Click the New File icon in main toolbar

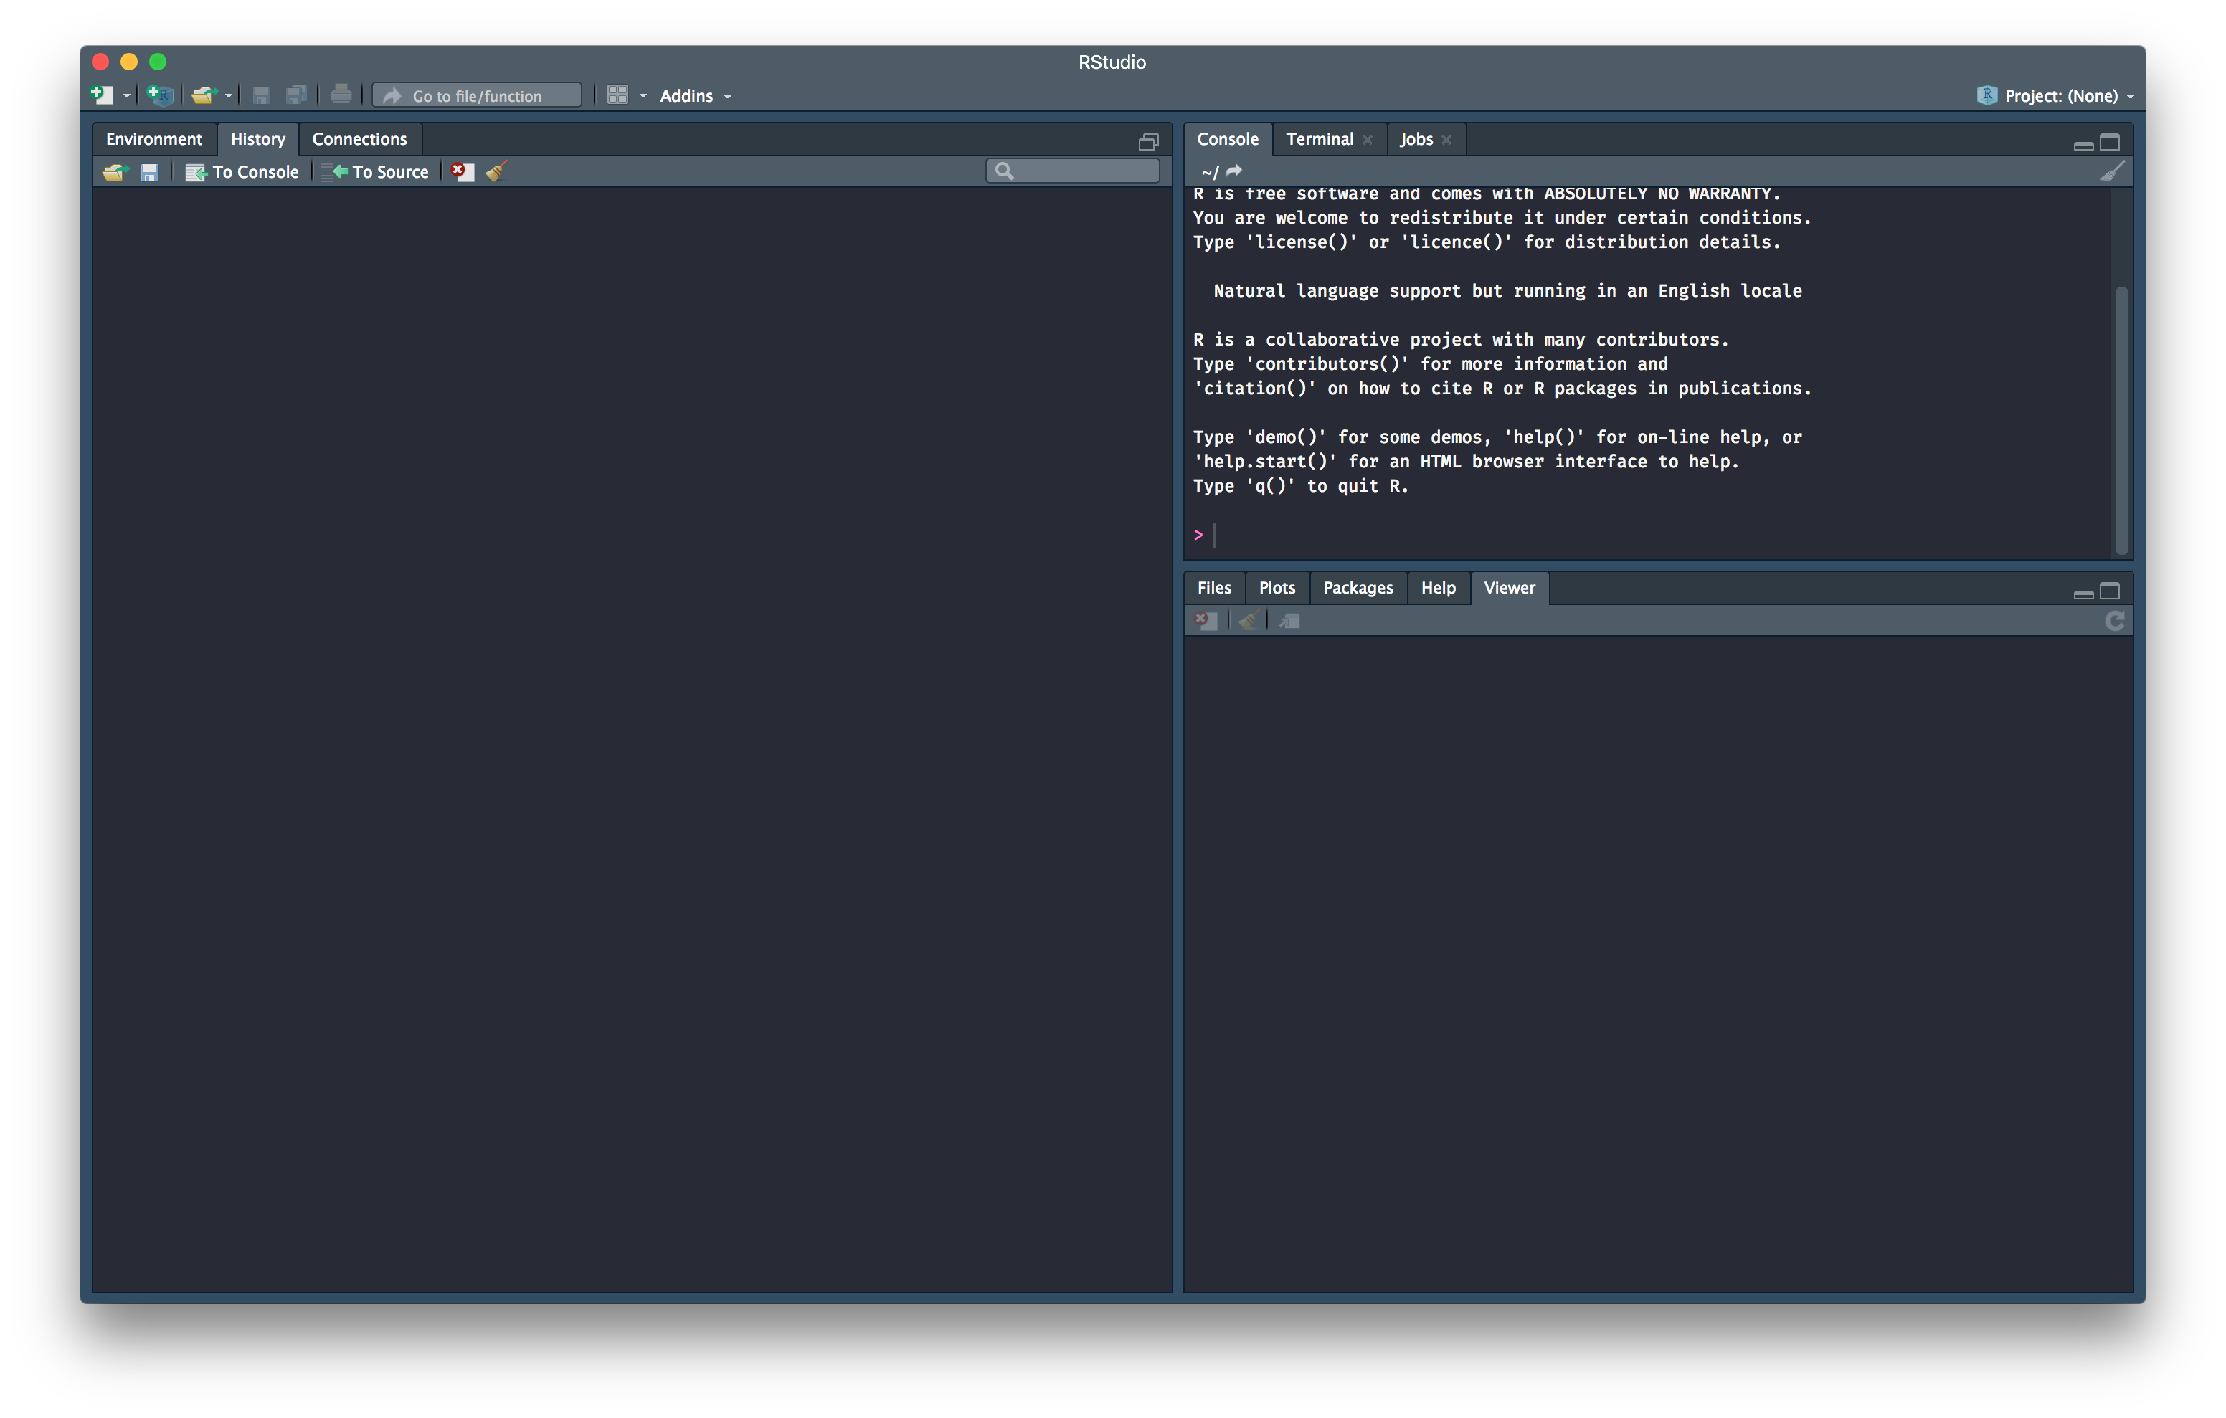click(x=102, y=95)
